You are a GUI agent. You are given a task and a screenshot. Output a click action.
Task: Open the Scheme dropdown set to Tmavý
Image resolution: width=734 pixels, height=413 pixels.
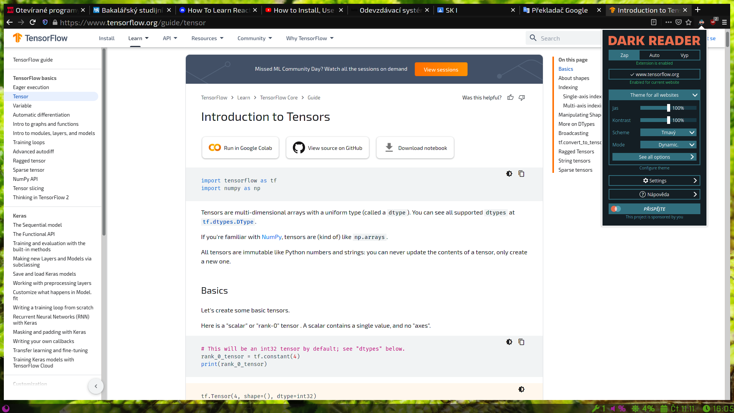coord(669,132)
